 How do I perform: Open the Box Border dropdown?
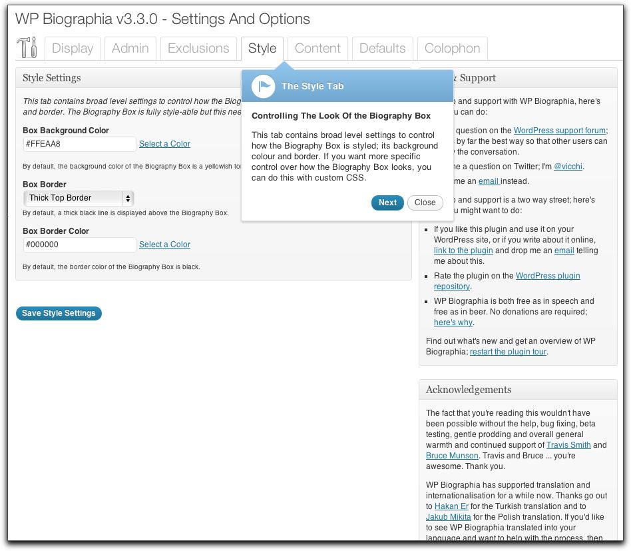pos(79,198)
